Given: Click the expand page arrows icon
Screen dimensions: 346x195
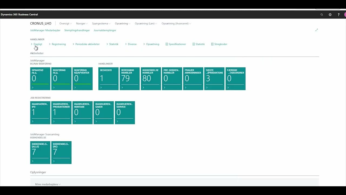Looking at the screenshot, I should tap(317, 30).
